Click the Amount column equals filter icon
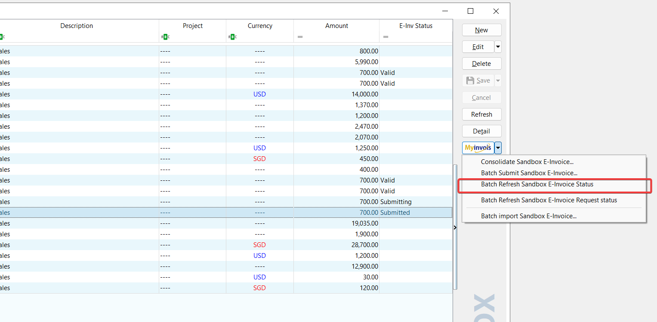Image resolution: width=657 pixels, height=322 pixels. click(x=300, y=37)
